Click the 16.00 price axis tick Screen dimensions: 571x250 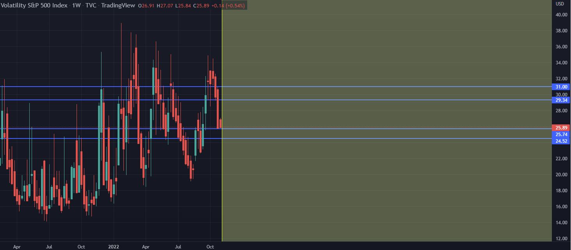(x=561, y=207)
